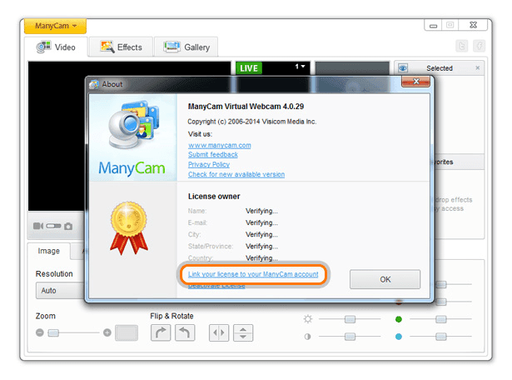Close the Selected effects panel
512x380 pixels.
(477, 68)
